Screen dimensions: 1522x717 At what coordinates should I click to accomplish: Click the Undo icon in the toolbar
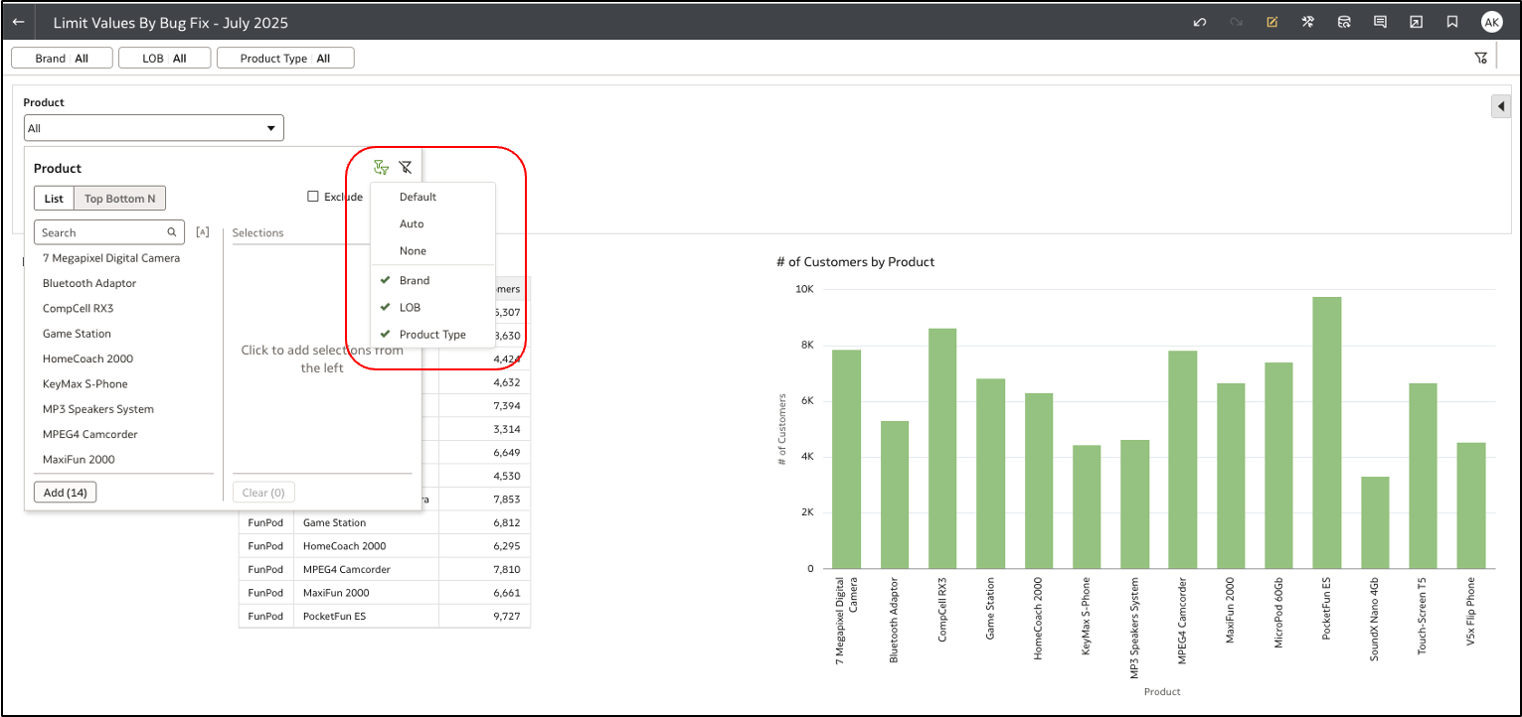(1199, 21)
